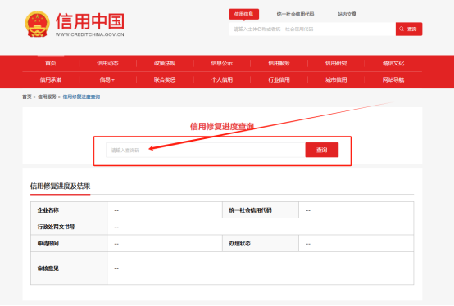Open the 信用动态 navigation item

107,63
